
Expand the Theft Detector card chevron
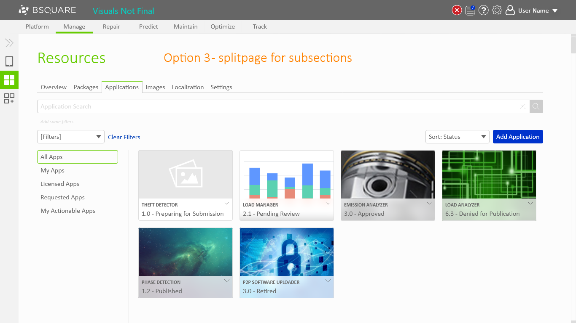[x=227, y=204]
